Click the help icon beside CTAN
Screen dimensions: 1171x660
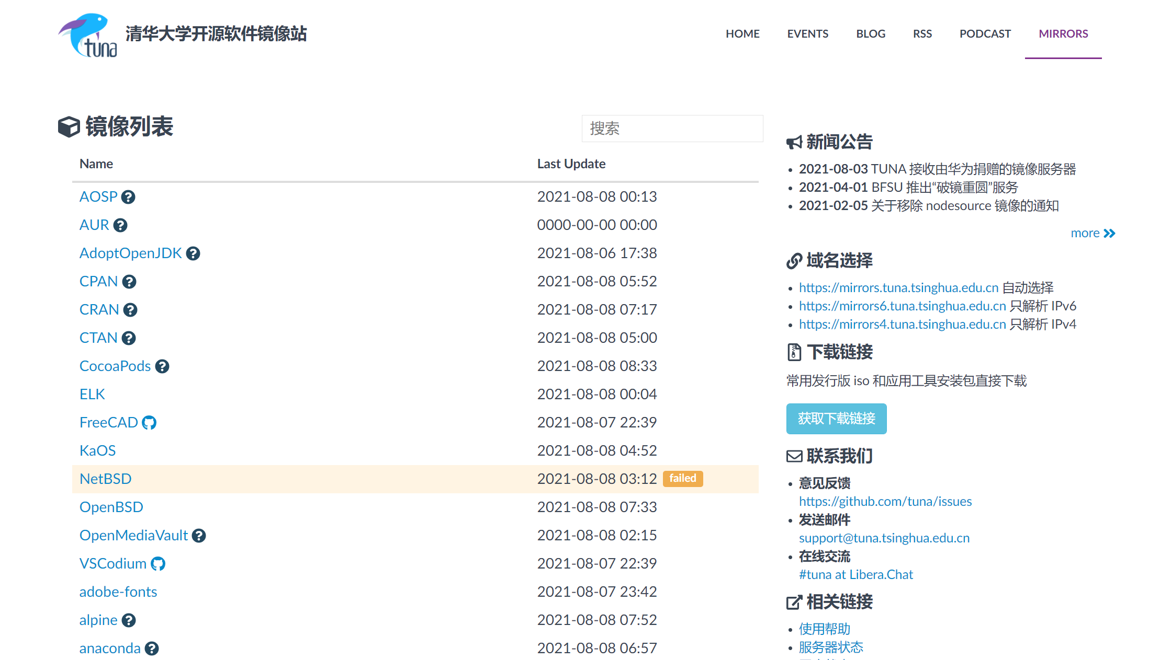[129, 338]
